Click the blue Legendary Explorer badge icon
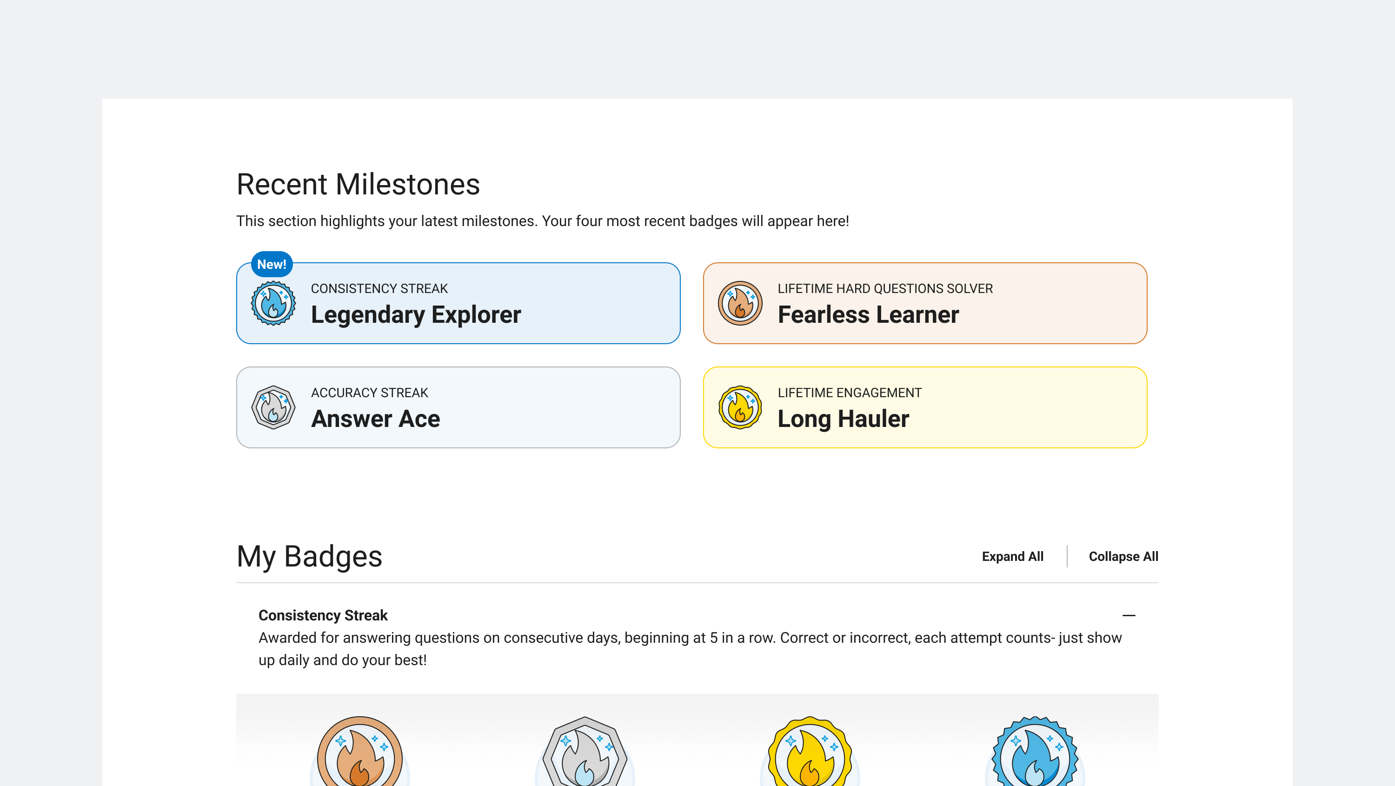The image size is (1395, 786). (273, 303)
